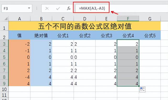Click the formula bar with =MAX(A3,-A3)
Screen dimensions: 168x100
[x=122, y=8]
